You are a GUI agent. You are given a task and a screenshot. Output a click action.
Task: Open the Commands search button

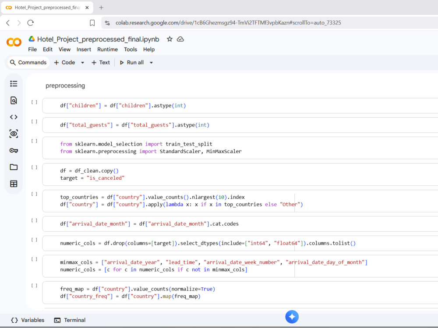(x=28, y=63)
